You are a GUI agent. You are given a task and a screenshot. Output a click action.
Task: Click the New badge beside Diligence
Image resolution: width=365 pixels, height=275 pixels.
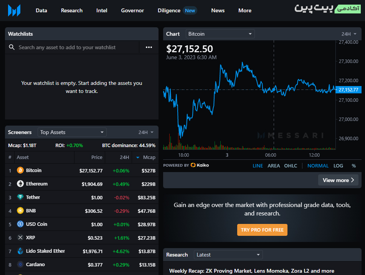click(190, 10)
